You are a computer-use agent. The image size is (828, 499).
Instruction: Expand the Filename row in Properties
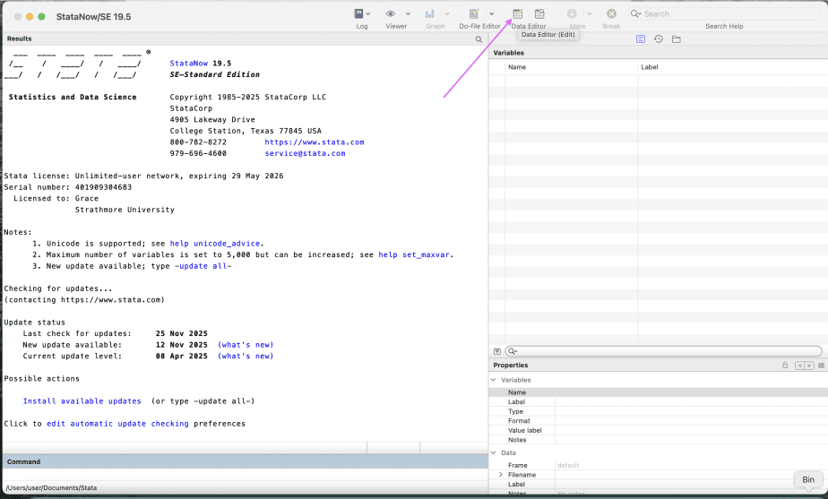(501, 475)
